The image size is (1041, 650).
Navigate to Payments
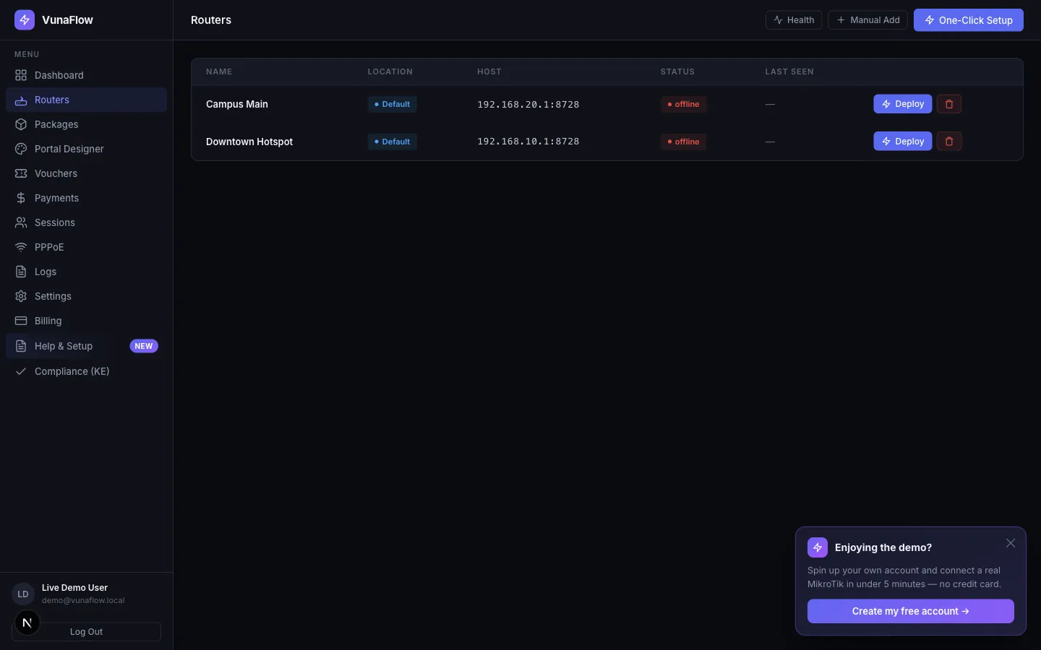[x=86, y=198]
